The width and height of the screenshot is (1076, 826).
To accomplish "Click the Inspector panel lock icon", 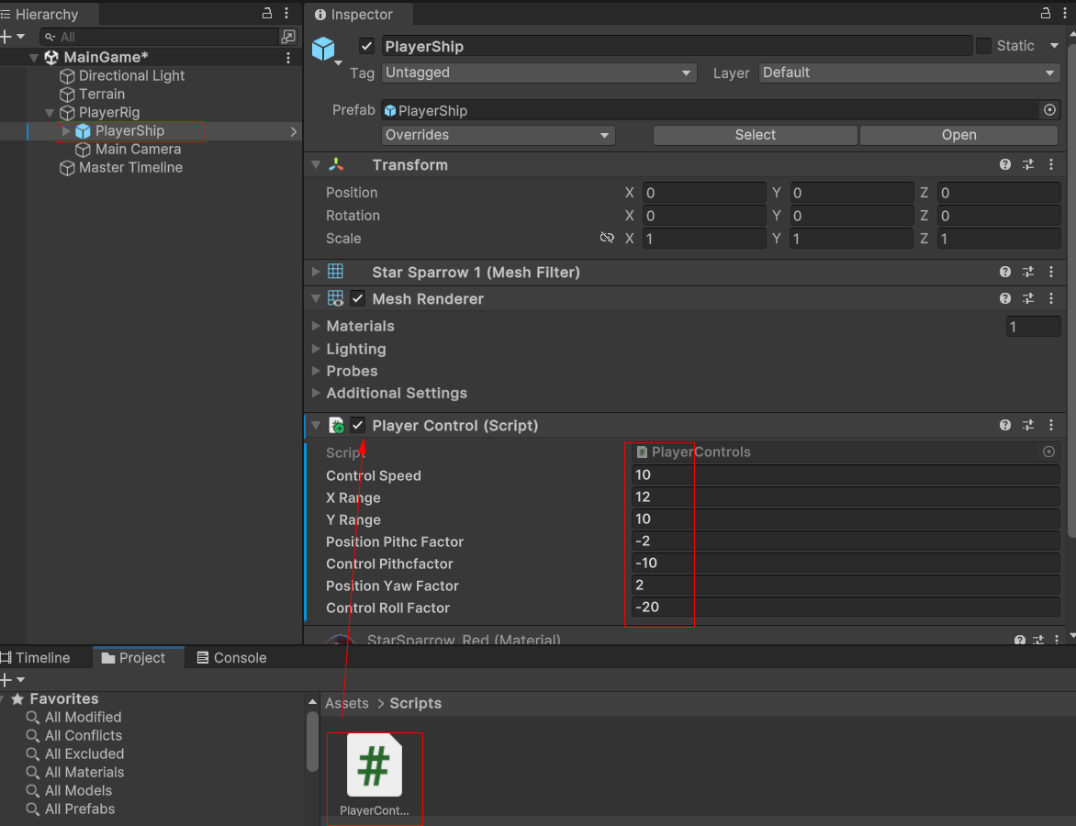I will (1045, 13).
